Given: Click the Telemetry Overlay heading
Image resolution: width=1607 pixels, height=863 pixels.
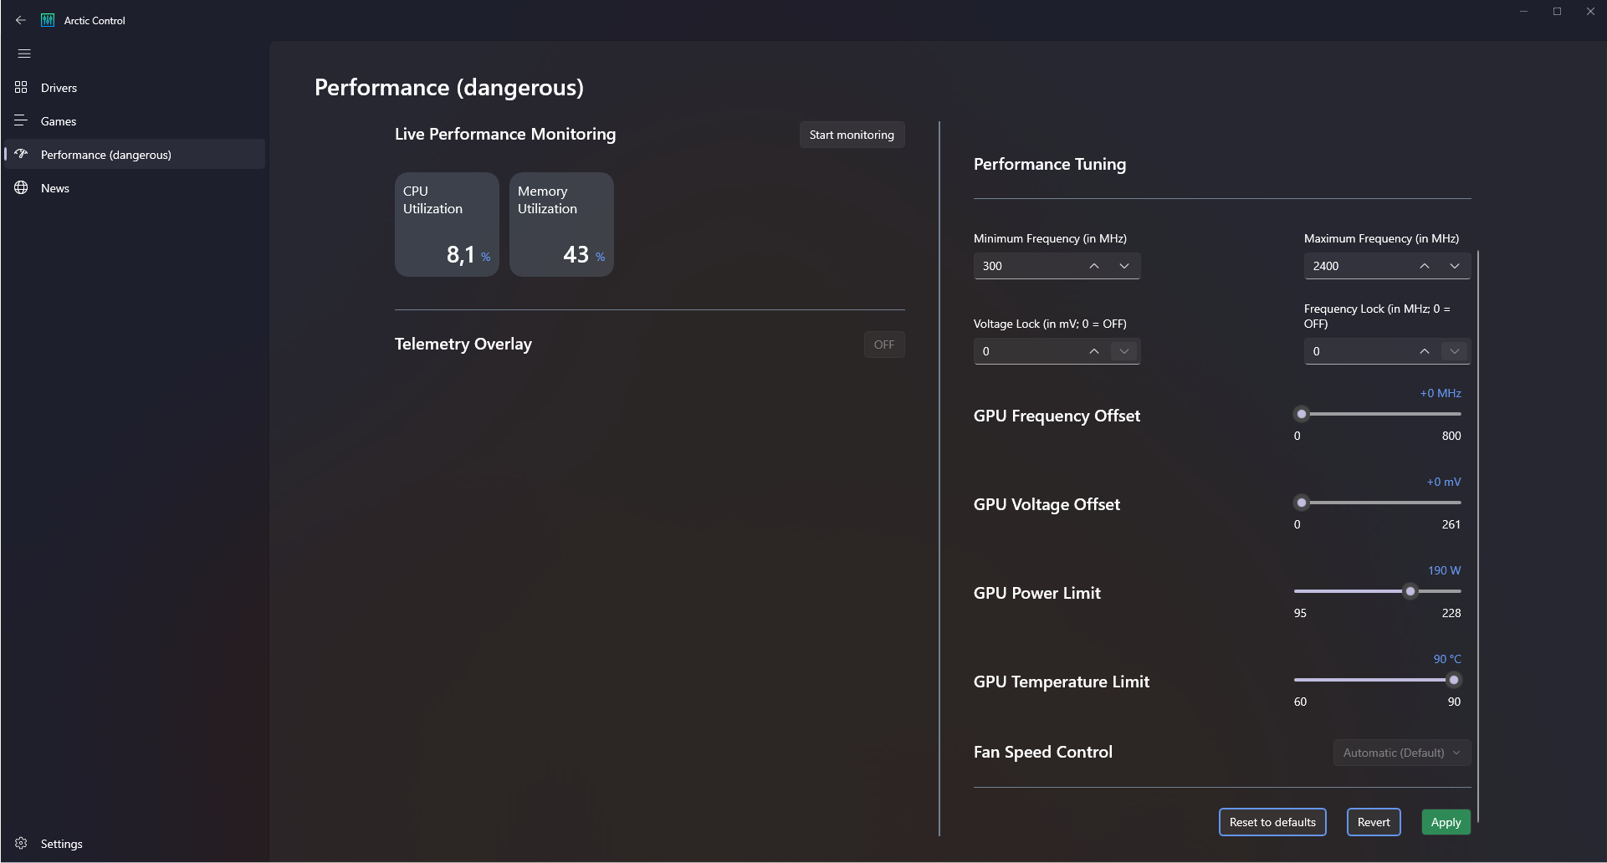Looking at the screenshot, I should pos(463,344).
